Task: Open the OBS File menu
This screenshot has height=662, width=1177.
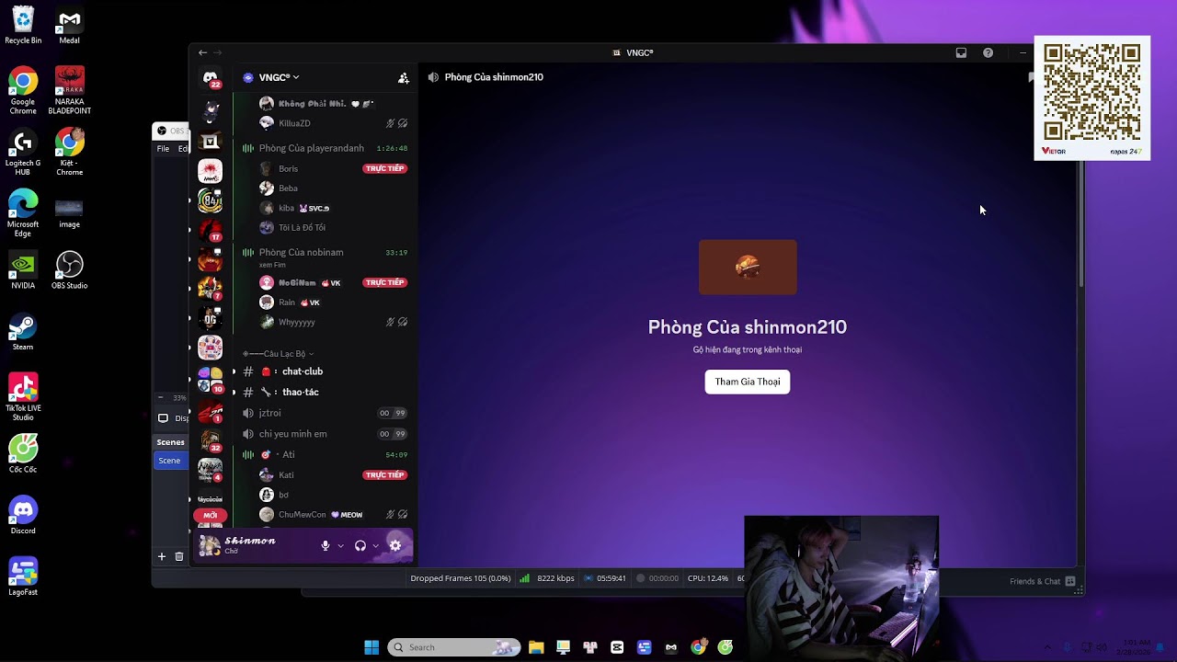Action: pyautogui.click(x=163, y=149)
